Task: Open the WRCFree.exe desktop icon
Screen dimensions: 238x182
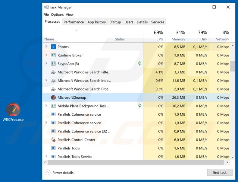Action: pyautogui.click(x=13, y=112)
